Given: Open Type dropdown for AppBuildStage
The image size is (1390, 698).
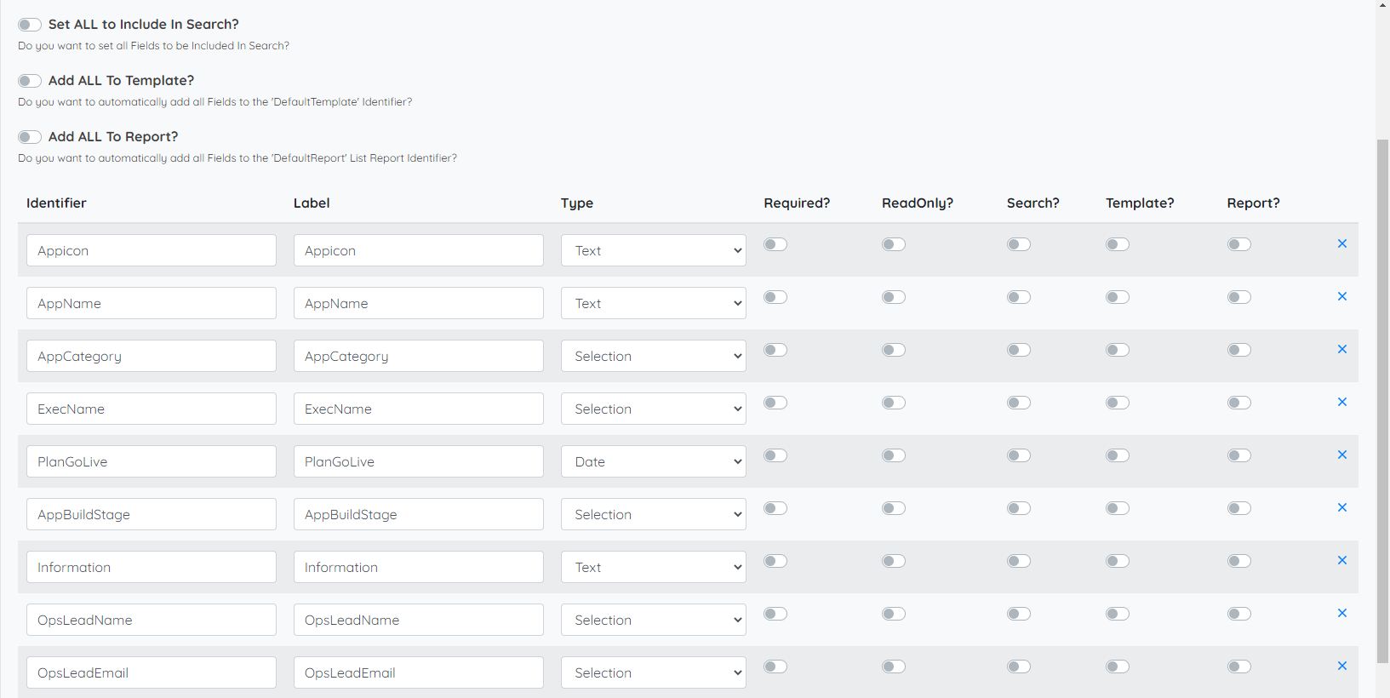Looking at the screenshot, I should click(x=654, y=514).
